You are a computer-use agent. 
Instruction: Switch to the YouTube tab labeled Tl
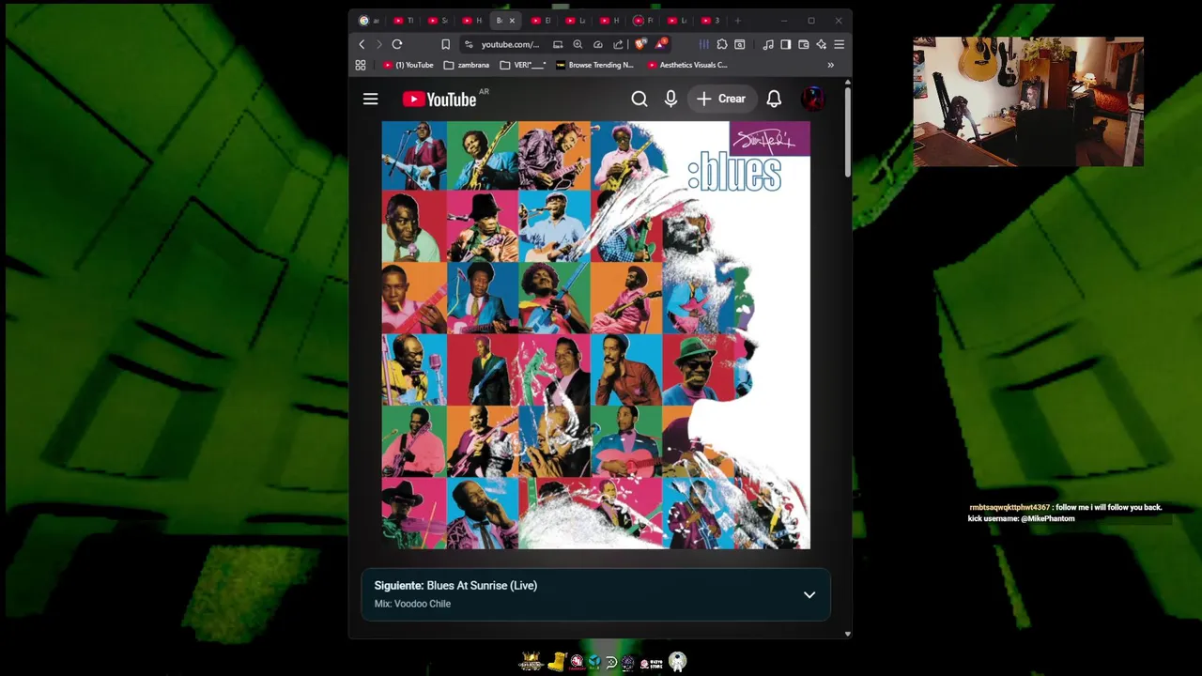pyautogui.click(x=405, y=21)
